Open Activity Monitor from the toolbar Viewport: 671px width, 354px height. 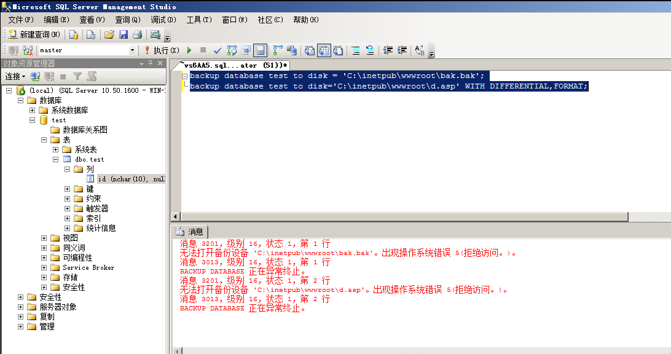(155, 34)
